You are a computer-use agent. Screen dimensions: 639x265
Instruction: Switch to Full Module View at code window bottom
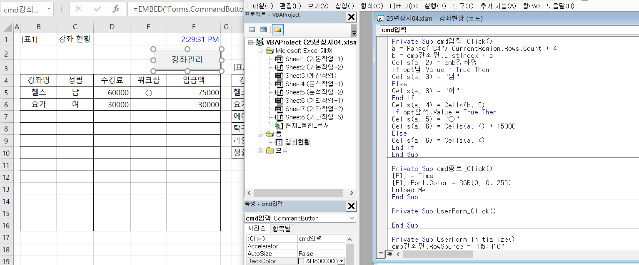(389, 254)
